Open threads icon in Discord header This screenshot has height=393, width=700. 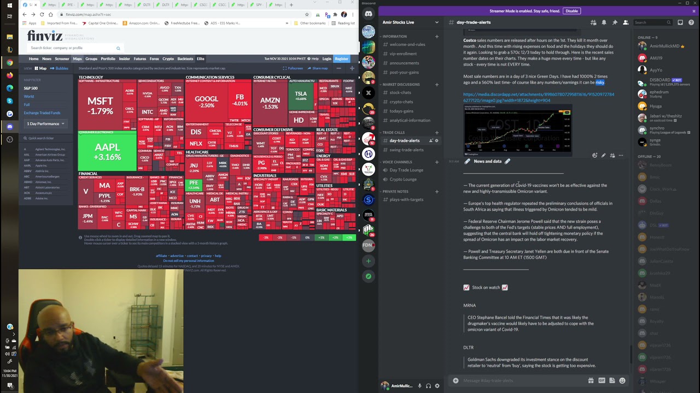tap(593, 22)
